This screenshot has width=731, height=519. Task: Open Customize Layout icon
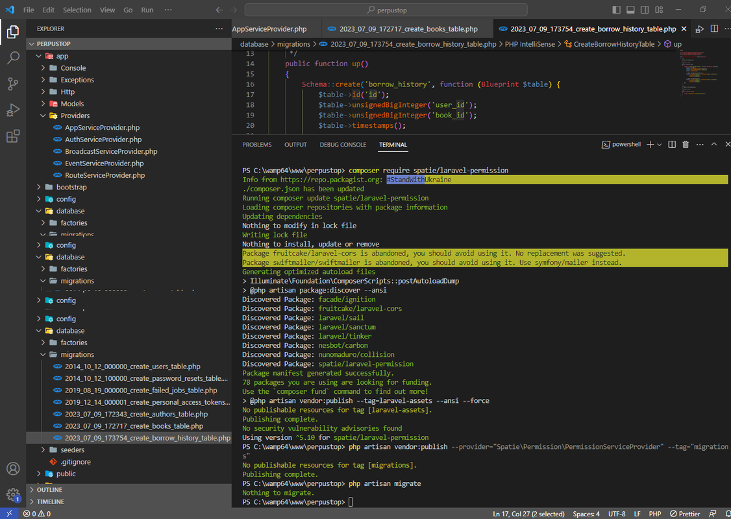coord(659,10)
